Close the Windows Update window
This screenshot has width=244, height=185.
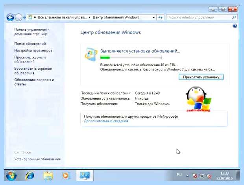[233, 9]
